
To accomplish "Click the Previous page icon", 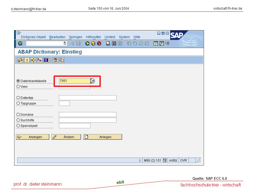I will tap(135, 43).
